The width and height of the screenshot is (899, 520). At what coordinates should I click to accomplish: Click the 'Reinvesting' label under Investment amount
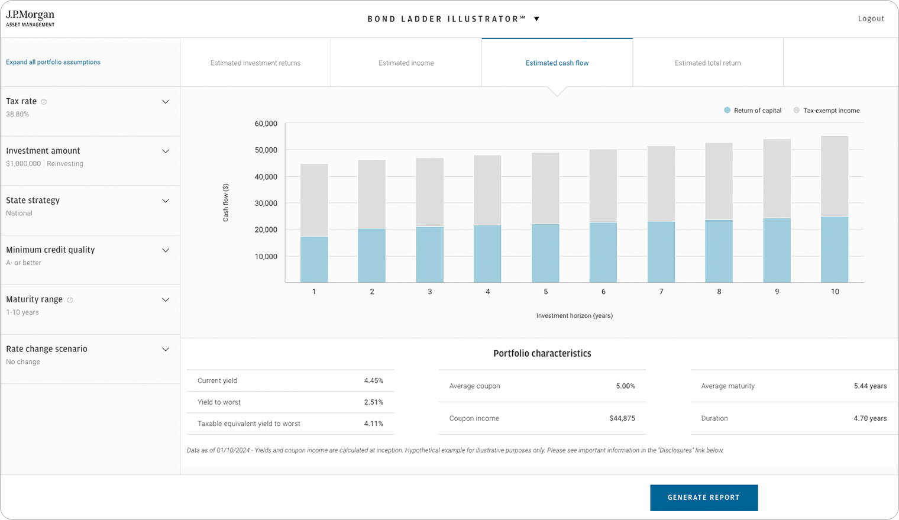(65, 164)
